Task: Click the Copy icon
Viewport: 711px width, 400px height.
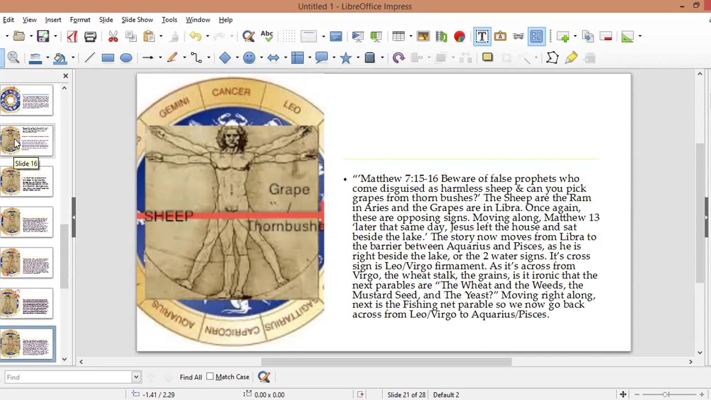Action: coord(131,37)
